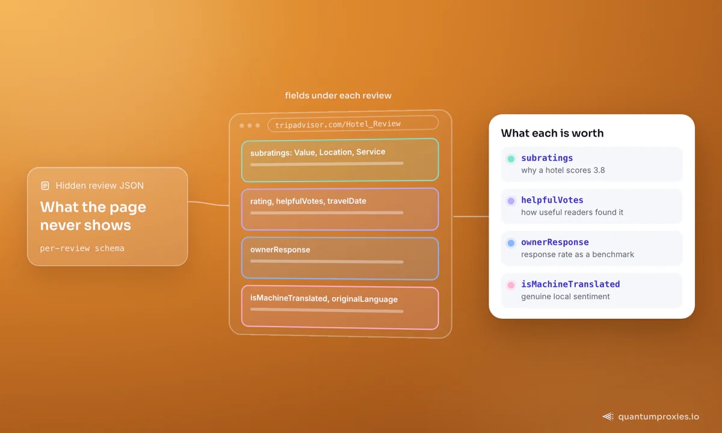
Task: Open the subratings row in the worth panel
Action: click(592, 164)
